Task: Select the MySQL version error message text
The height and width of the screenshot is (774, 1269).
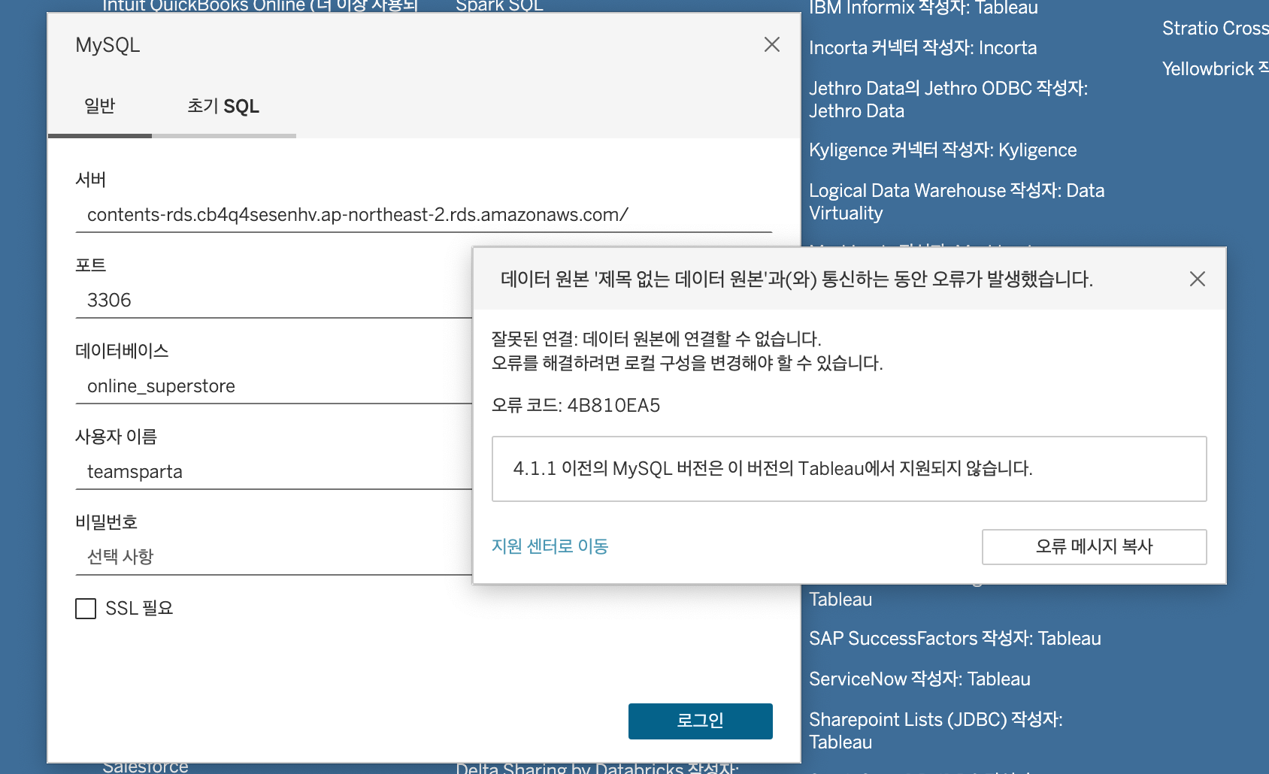Action: click(773, 469)
